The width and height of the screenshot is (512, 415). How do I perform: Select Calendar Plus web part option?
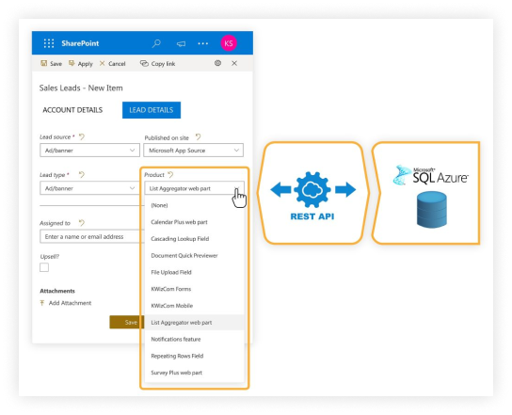(x=194, y=222)
